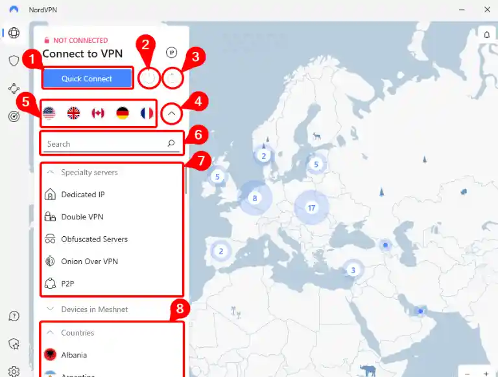The height and width of the screenshot is (377, 498).
Task: Click the server list scrollbar
Action: (x=186, y=180)
